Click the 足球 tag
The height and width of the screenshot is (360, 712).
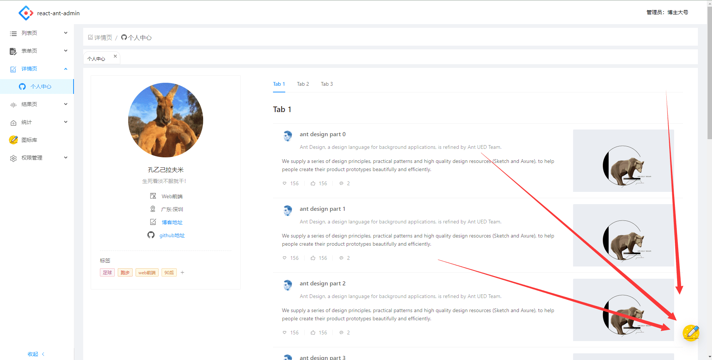[107, 272]
